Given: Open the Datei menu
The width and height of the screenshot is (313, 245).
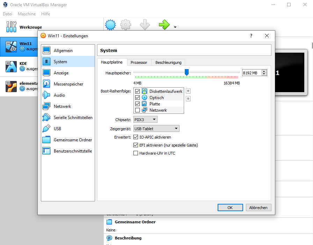Looking at the screenshot, I should point(8,14).
